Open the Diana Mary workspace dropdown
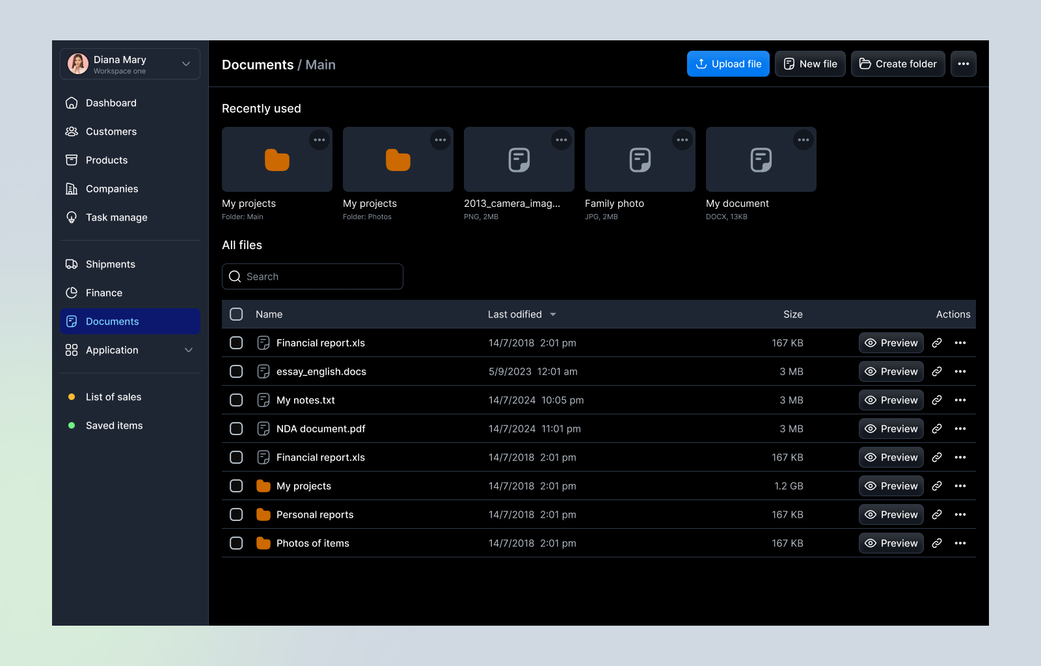 click(129, 63)
